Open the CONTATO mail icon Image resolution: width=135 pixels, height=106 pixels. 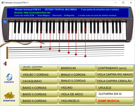[9, 77]
